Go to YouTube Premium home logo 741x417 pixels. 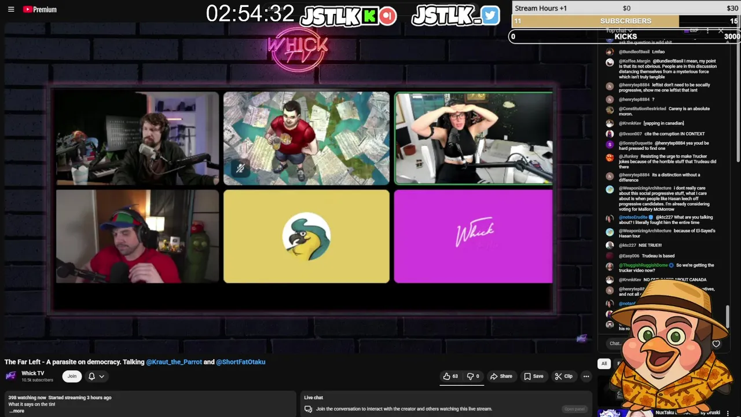[40, 9]
